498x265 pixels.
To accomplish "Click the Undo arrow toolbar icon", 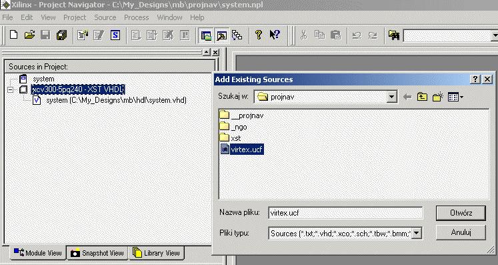I will (357, 35).
